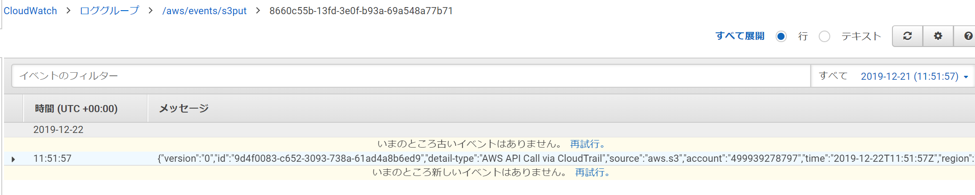This screenshot has height=195, width=975.
Task: Navigate to /aws/events/s3put log group
Action: point(204,11)
